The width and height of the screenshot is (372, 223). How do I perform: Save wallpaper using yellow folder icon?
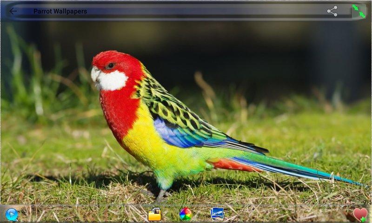point(154,214)
